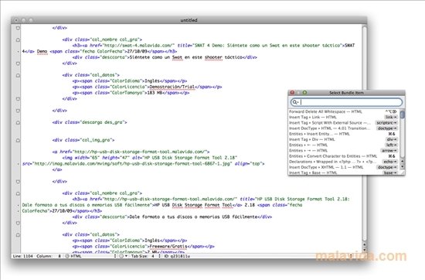Image resolution: width=425 pixels, height=280 pixels.
Task: Open the symbol popup showing ID: q231811u
Action: click(258, 256)
